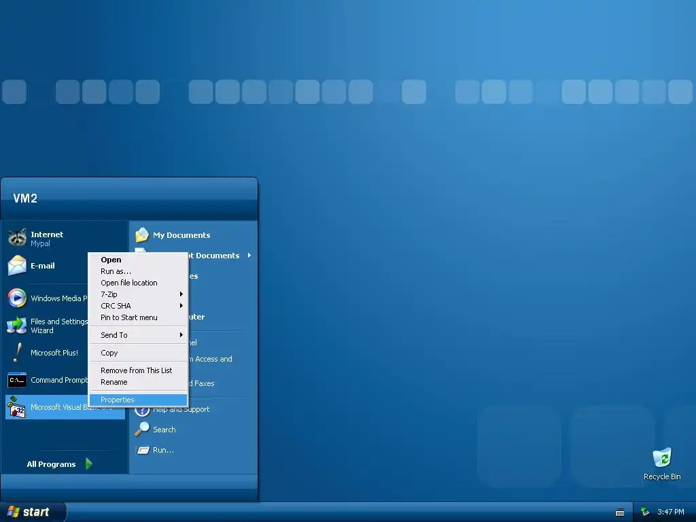
Task: Open Mypal raccoon Internet icon
Action: [17, 237]
